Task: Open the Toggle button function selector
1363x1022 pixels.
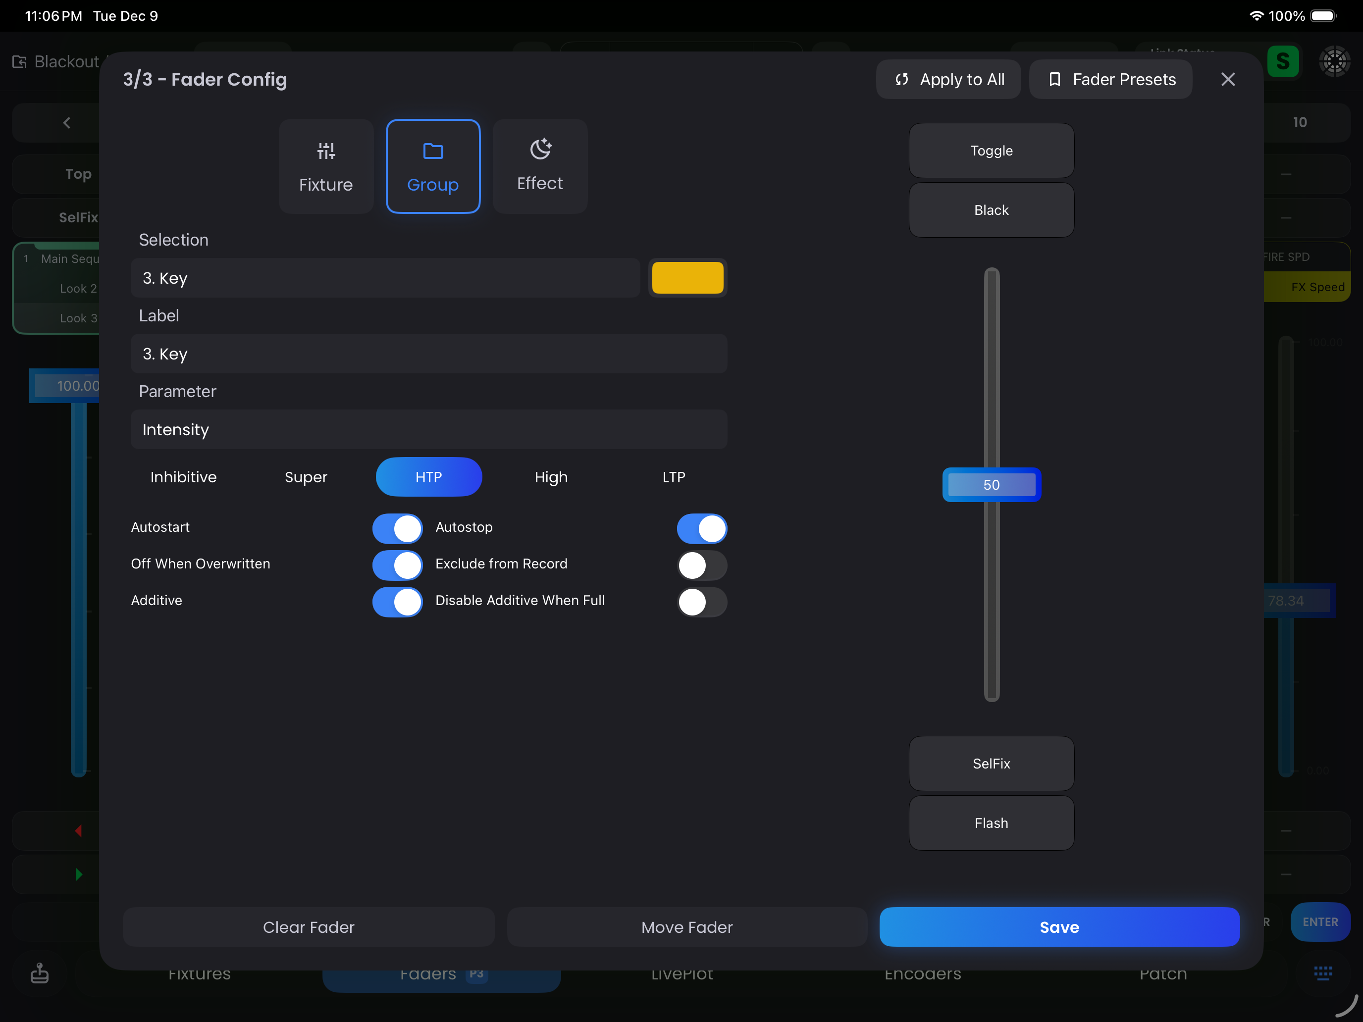Action: [x=991, y=151]
